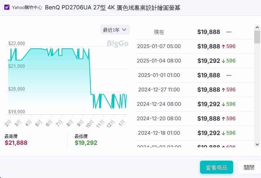Click the 查看商品 button
The height and width of the screenshot is (178, 261).
click(216, 167)
